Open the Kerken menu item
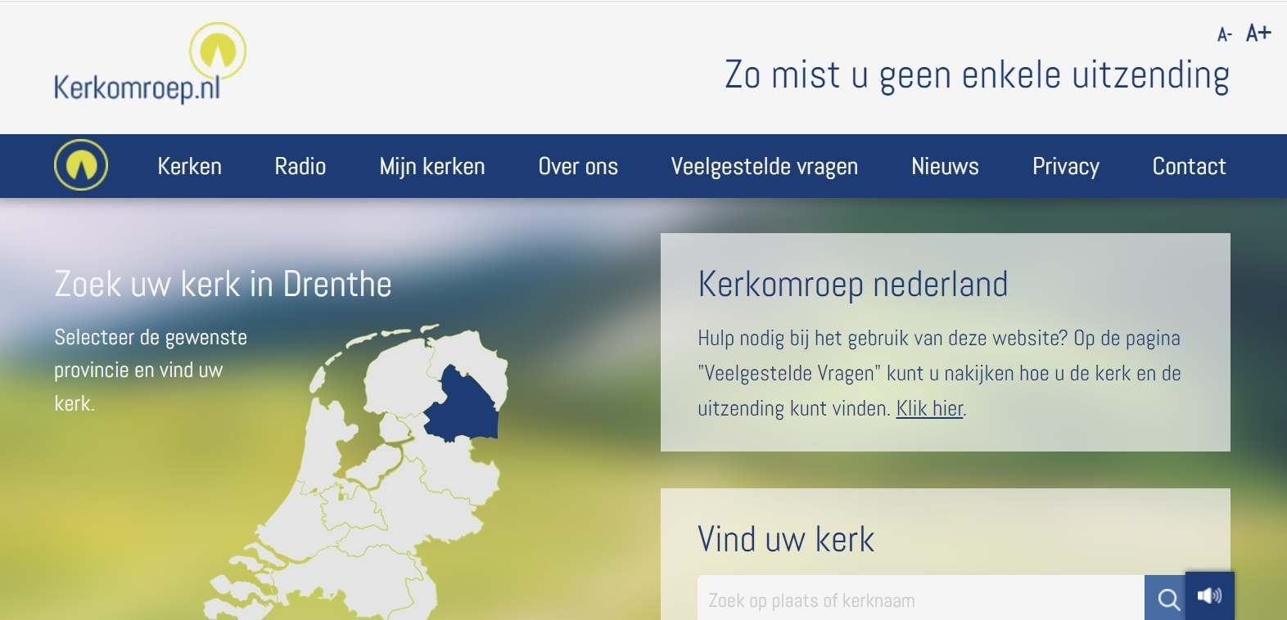Screen dimensions: 1287x620 click(190, 166)
